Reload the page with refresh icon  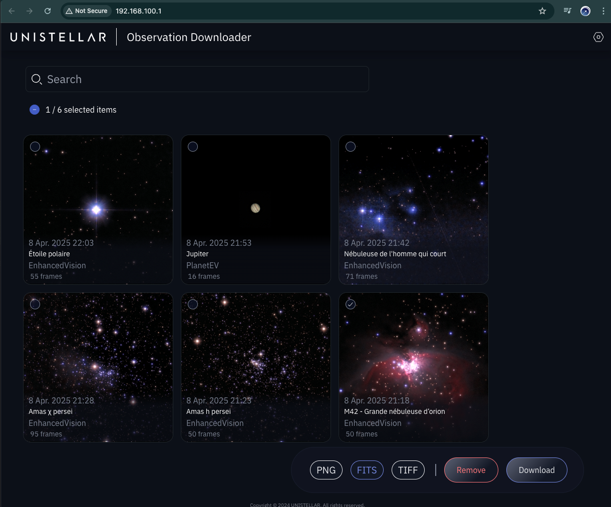pos(48,11)
